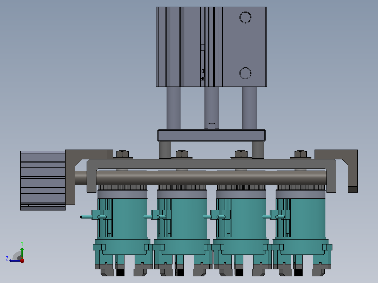Image resolution: width=378 pixels, height=283 pixels.
Task: Pick the bolt head at the middle rod's base
Action: coord(212,126)
